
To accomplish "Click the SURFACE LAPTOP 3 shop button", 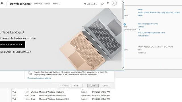I will click(x=12, y=44).
